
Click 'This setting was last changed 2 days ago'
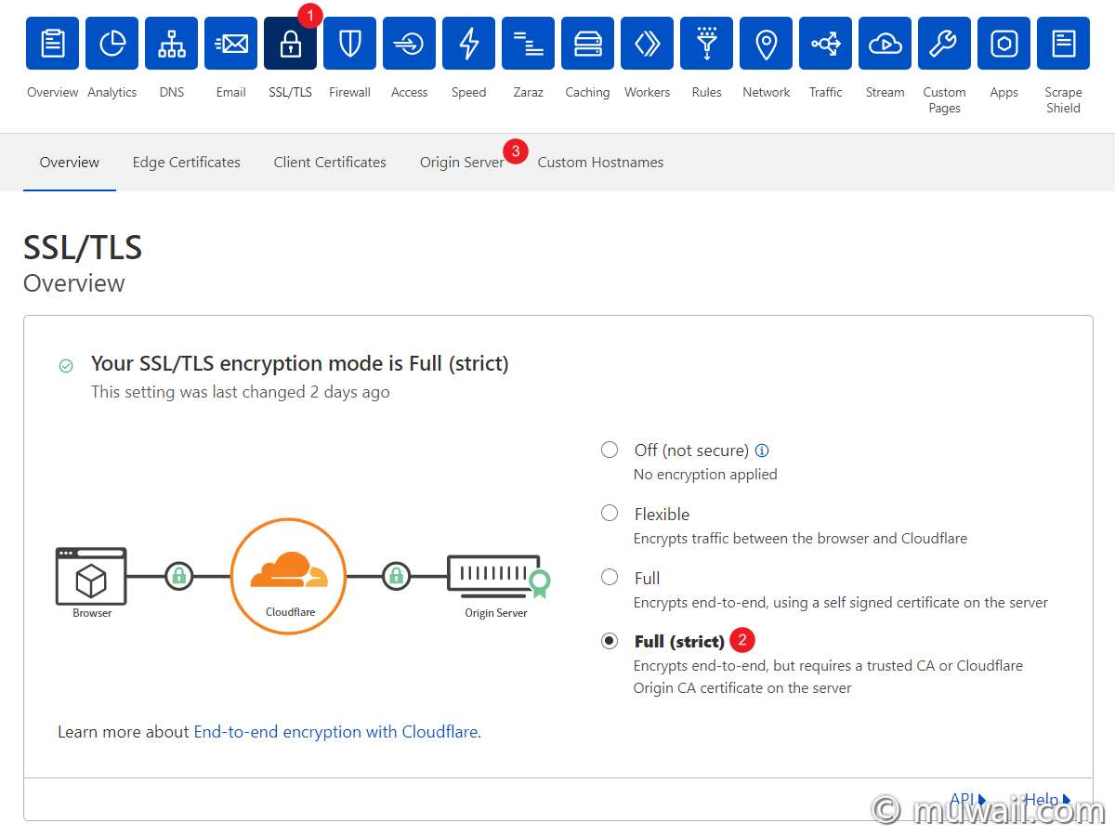pos(241,392)
